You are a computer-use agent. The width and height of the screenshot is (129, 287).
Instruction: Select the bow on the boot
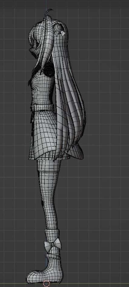[x=52, y=245]
